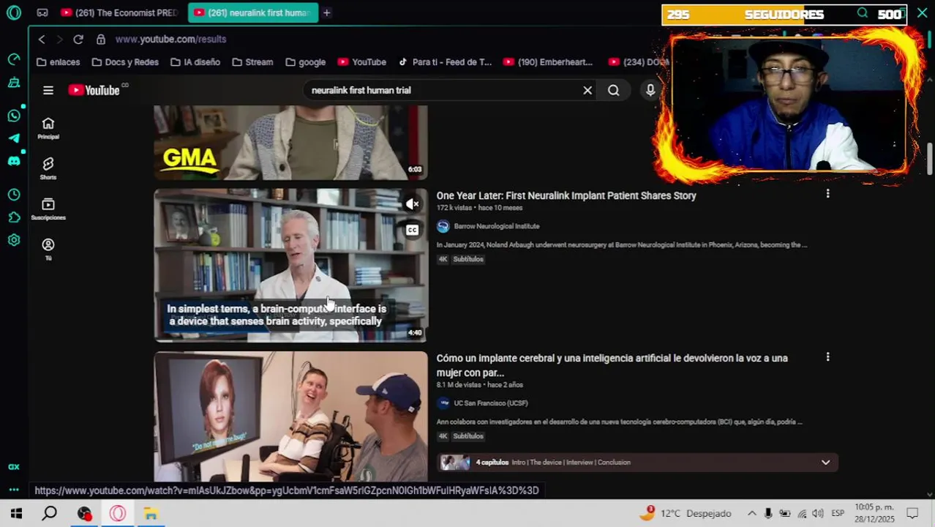Click the page vertical scrollbar thumb
Screen dimensions: 935x527
click(x=930, y=159)
